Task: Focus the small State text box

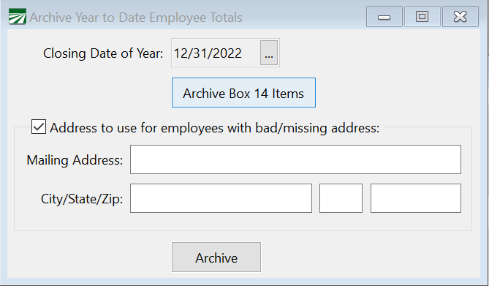Action: coord(341,198)
